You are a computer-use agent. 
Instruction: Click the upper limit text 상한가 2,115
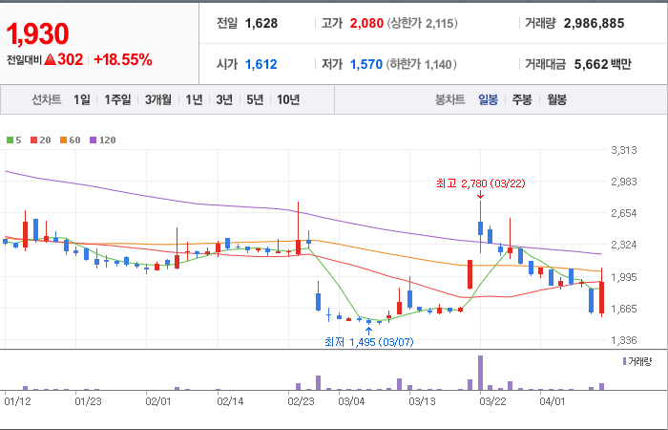pos(423,23)
